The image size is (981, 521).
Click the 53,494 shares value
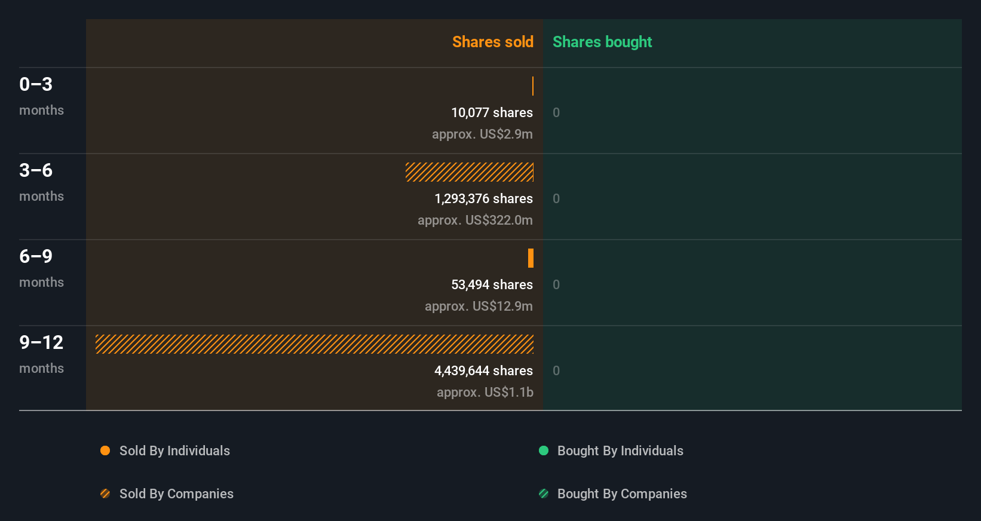click(492, 284)
